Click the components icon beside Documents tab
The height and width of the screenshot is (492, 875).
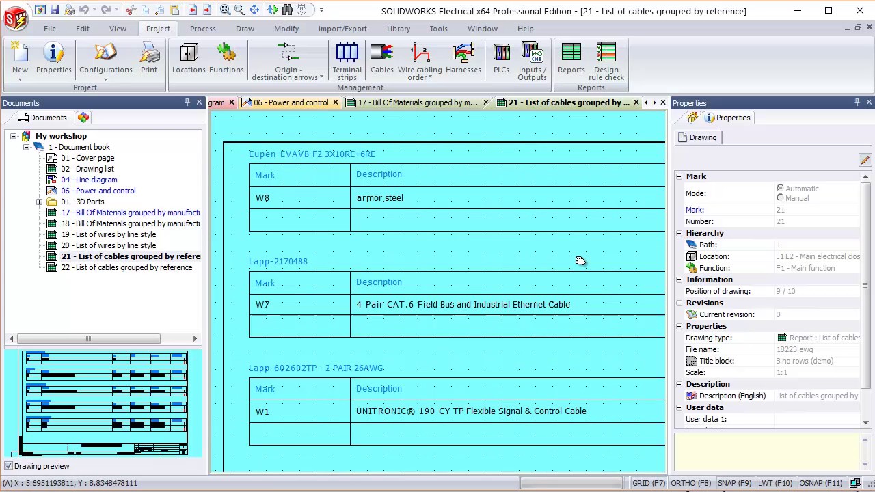[x=83, y=118]
